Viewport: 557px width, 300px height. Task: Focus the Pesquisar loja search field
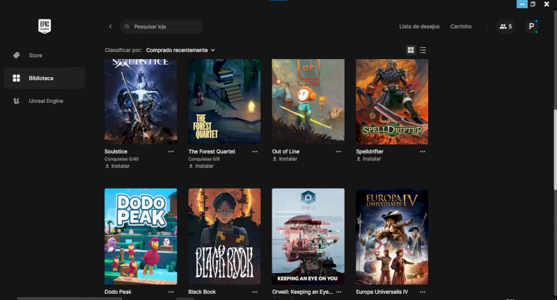162,26
